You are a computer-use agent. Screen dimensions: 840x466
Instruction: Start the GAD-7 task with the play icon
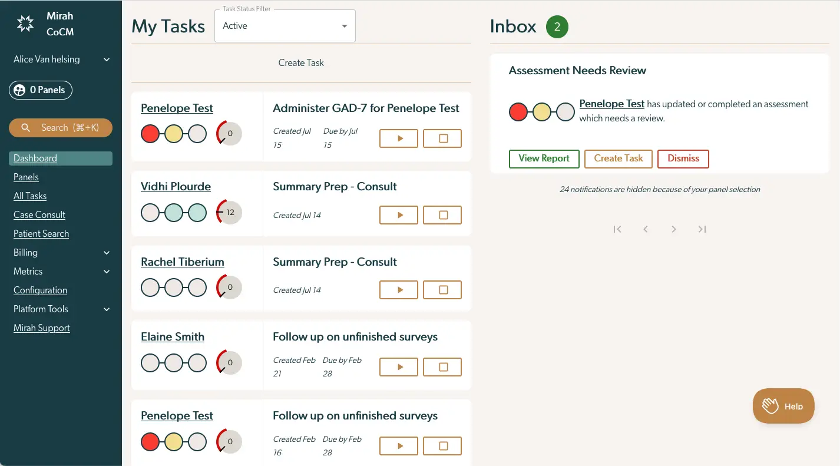(398, 138)
